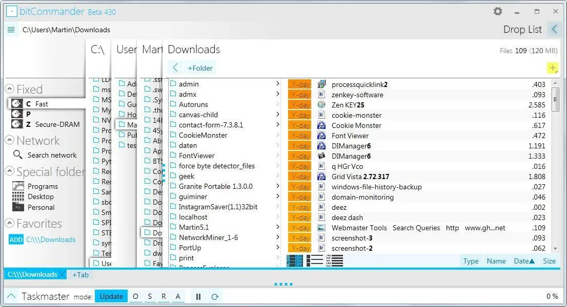Open the Personal special folder icon
This screenshot has height=307, width=567.
tap(18, 207)
